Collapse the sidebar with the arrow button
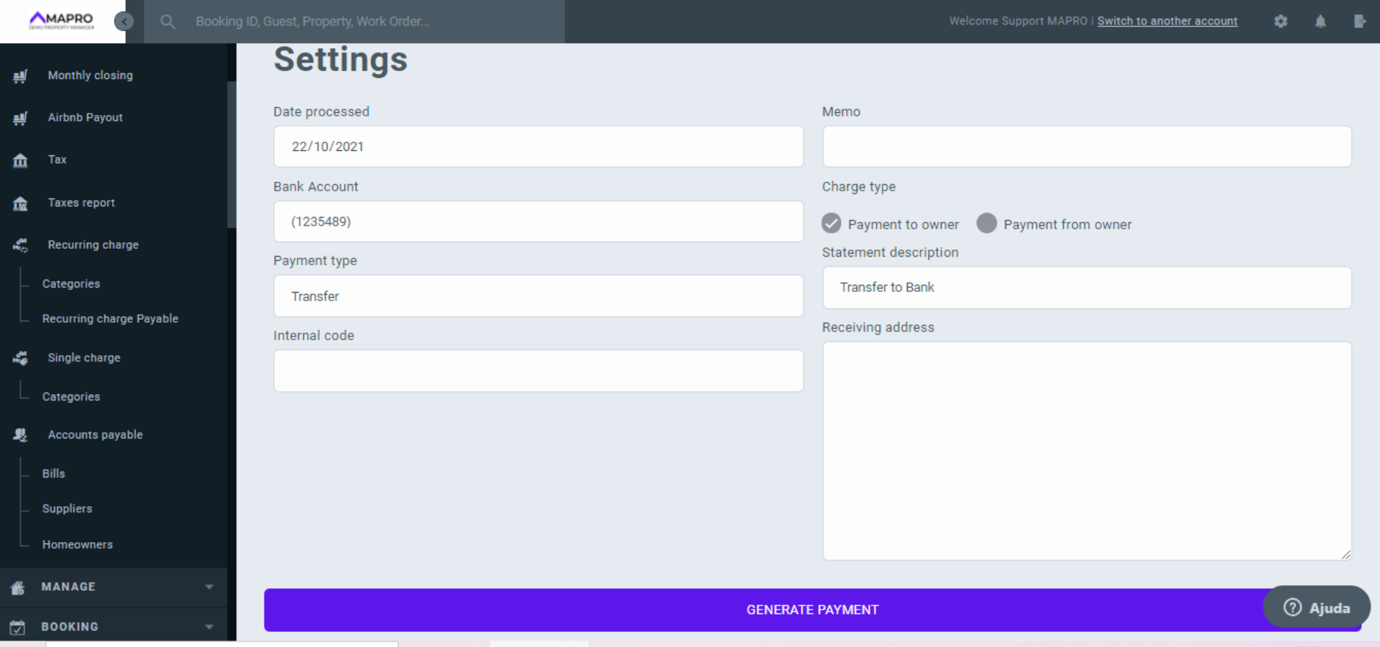Viewport: 1380px width, 647px height. [x=124, y=22]
